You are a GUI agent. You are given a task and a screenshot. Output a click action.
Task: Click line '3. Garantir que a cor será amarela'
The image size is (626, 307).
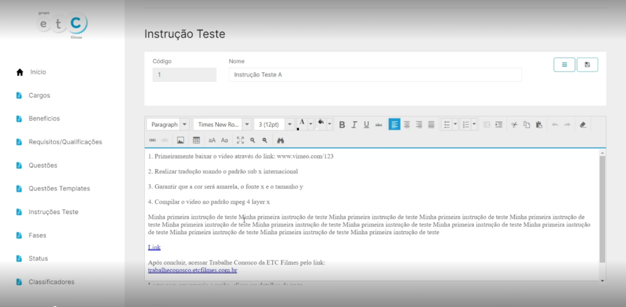click(x=226, y=187)
